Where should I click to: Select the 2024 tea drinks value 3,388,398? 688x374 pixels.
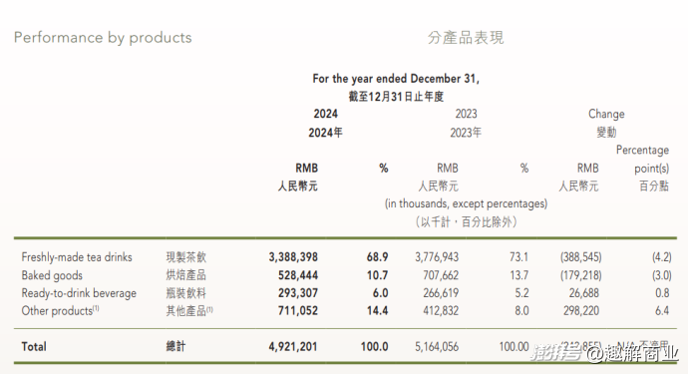click(x=293, y=257)
